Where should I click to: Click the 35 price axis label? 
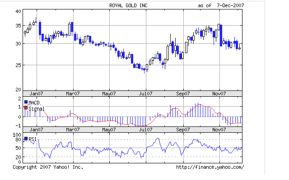coord(18,26)
